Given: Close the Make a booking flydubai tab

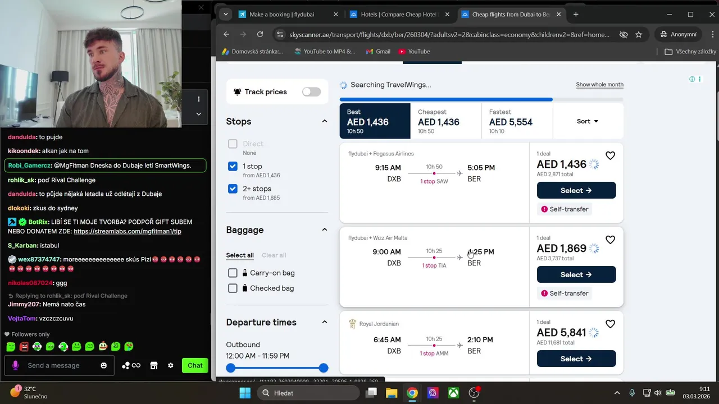Looking at the screenshot, I should pos(336,15).
